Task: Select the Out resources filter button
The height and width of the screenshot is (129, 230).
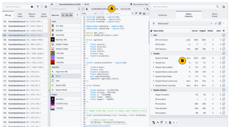Action: [71, 15]
